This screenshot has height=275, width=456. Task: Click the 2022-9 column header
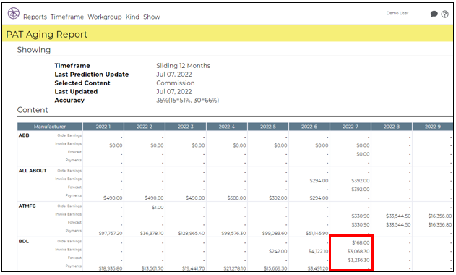pos(433,127)
